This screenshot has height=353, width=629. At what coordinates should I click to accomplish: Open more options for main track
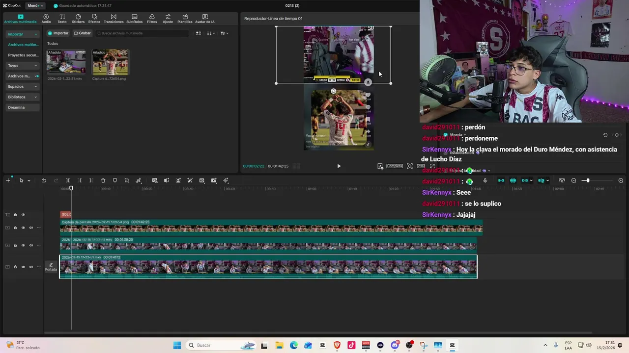coord(39,267)
